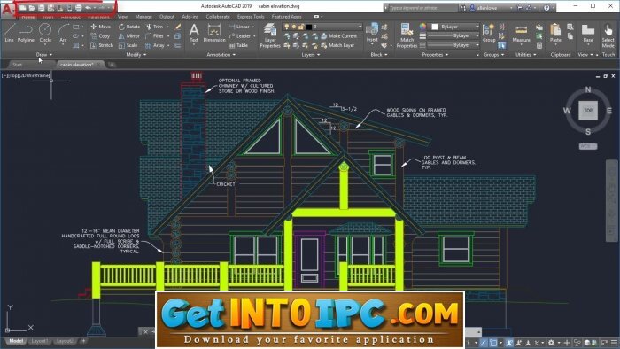Click the Group tool
The height and width of the screenshot is (349, 620).
coord(489,33)
